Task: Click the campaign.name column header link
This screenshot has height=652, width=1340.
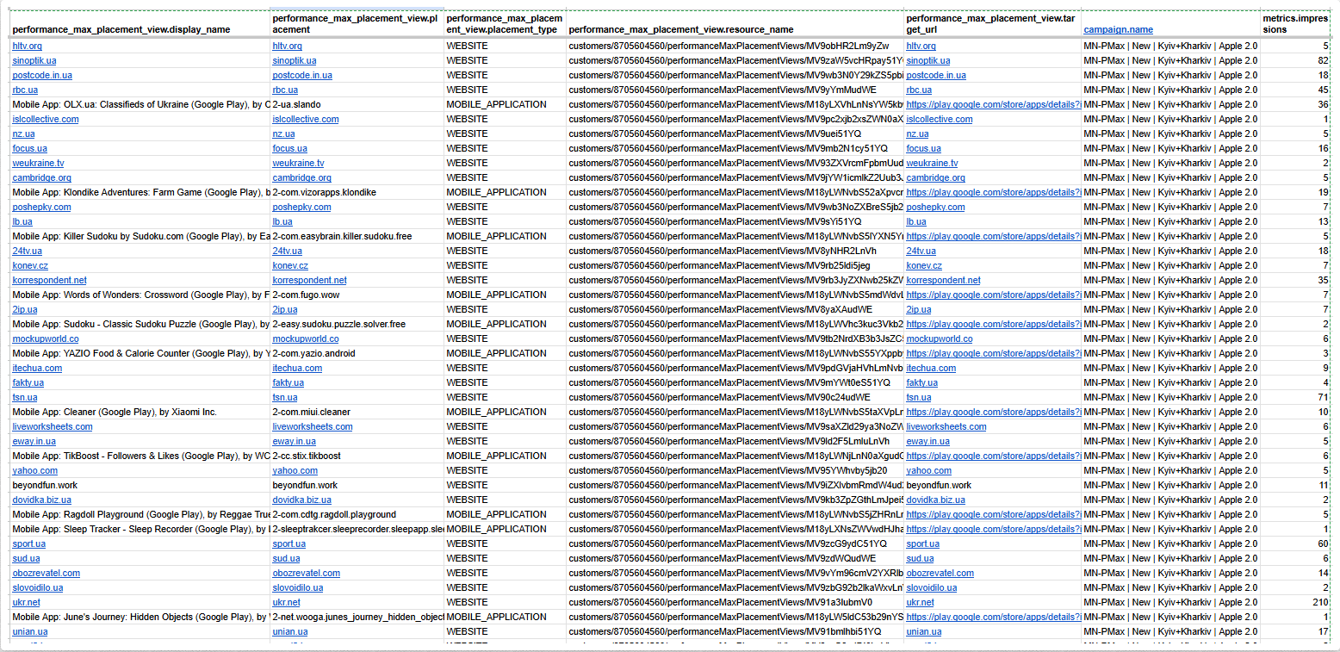Action: (x=1118, y=29)
